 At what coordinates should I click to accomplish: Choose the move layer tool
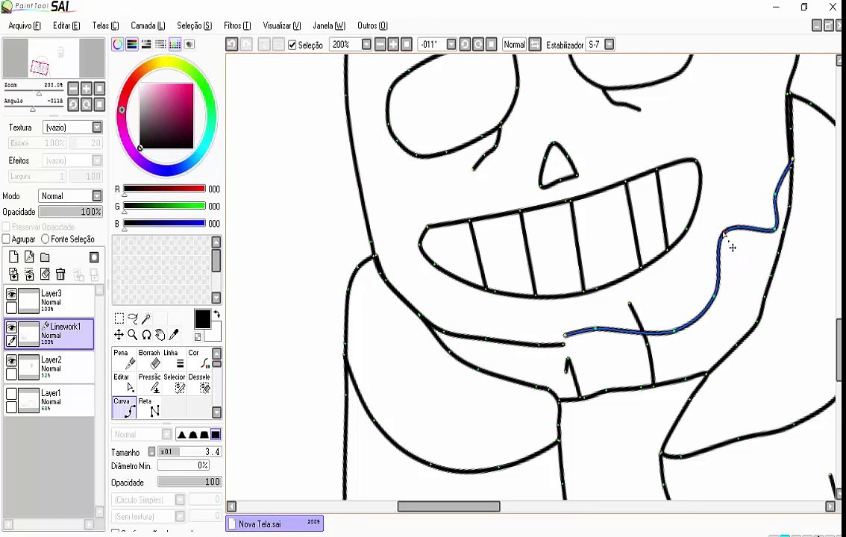pos(119,335)
